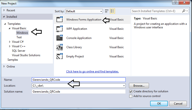Open search options dropdown arrow
192x110 pixels.
(x=187, y=11)
